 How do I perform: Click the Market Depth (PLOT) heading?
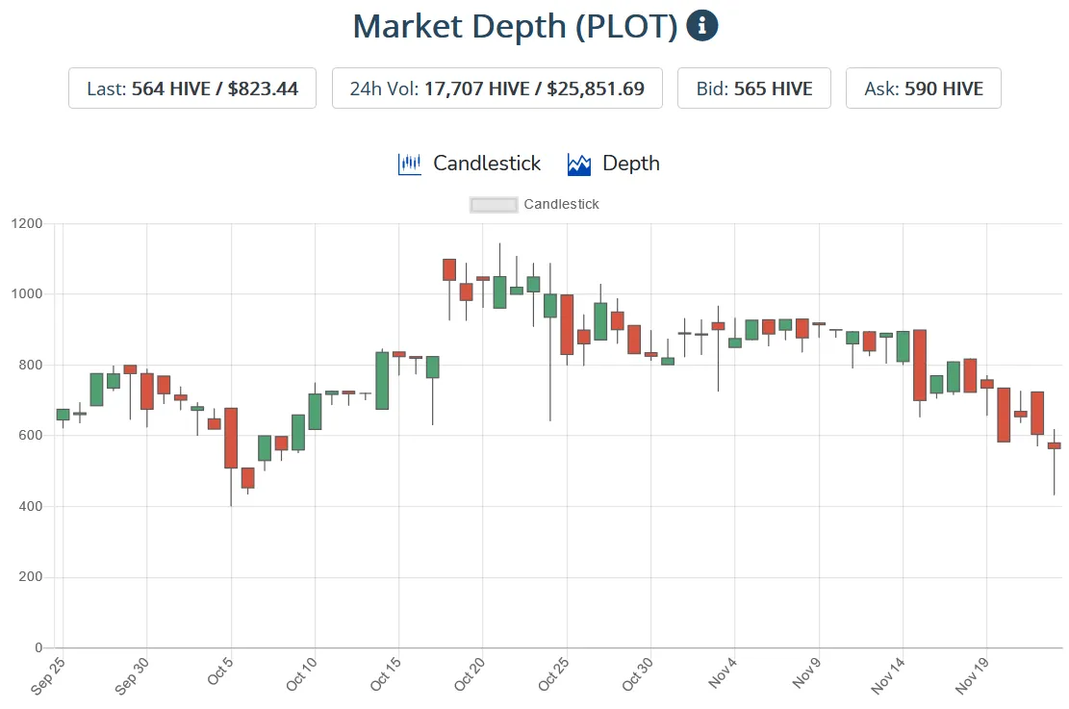pos(516,27)
